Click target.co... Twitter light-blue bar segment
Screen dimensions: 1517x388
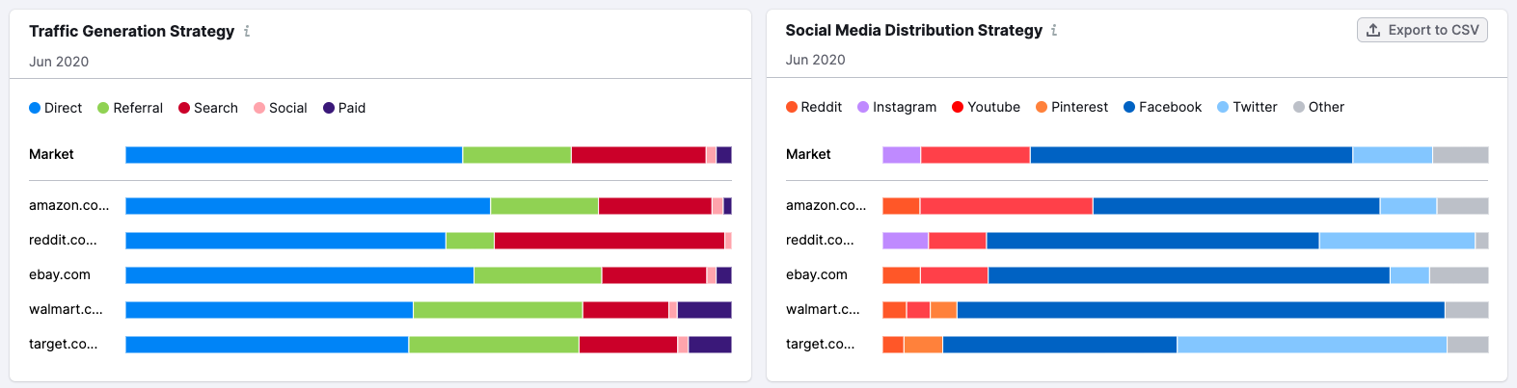pos(1312,345)
